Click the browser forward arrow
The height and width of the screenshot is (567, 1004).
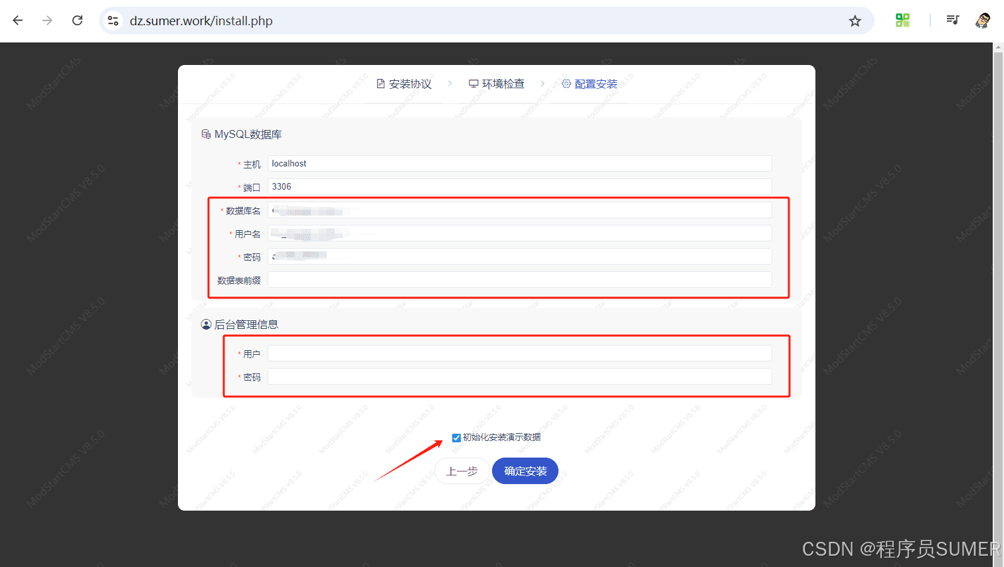[x=47, y=21]
